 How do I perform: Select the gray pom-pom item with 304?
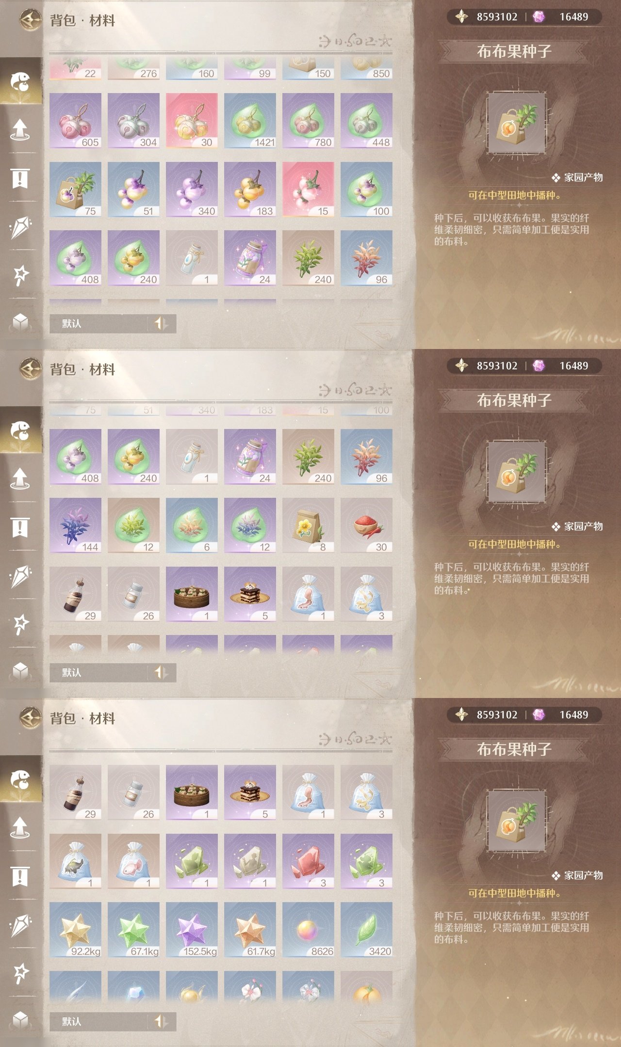point(133,121)
